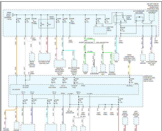Click the 'Q12' connector pin label
Image resolution: width=162 pixels, height=131 pixels.
point(89,110)
